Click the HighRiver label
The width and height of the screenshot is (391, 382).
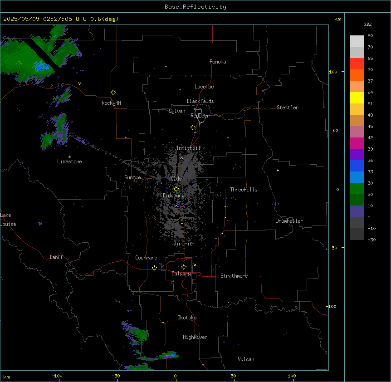[x=195, y=337]
